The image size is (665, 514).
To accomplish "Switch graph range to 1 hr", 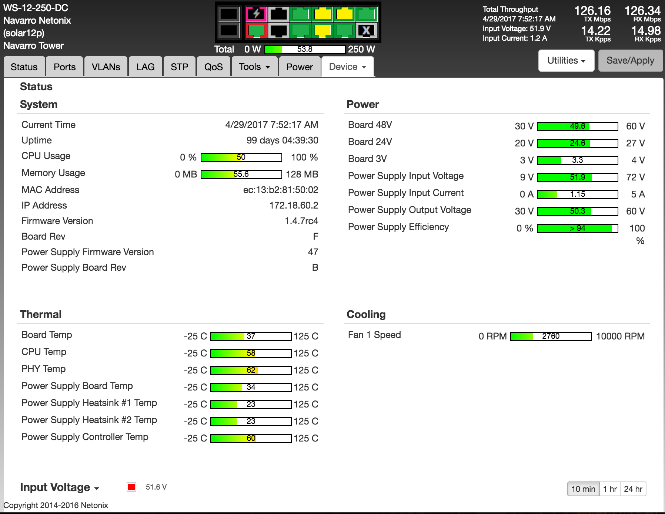I will [609, 489].
